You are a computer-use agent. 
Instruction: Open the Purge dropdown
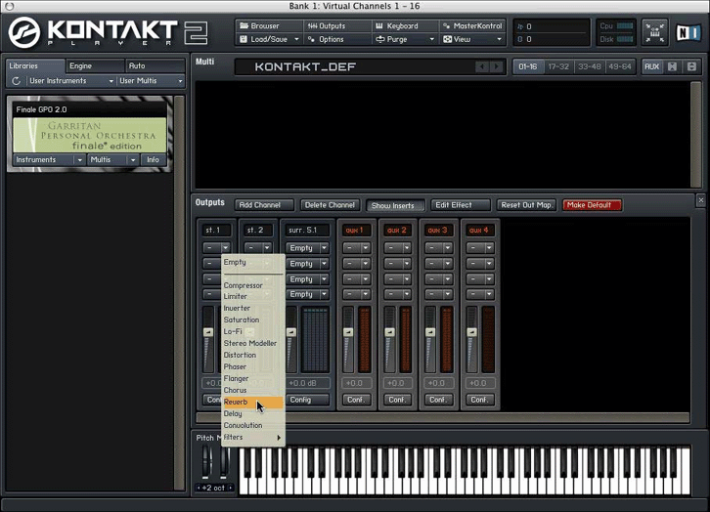405,39
